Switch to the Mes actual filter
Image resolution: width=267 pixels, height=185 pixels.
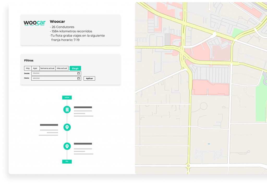(62, 68)
